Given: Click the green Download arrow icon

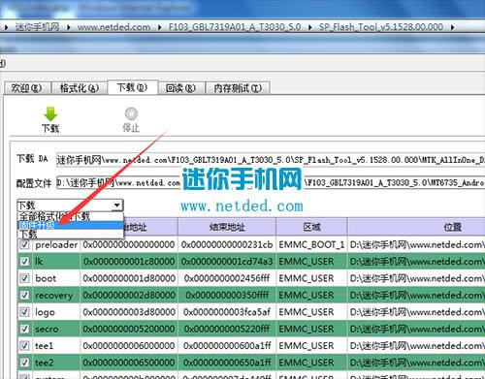Looking at the screenshot, I should coord(50,114).
